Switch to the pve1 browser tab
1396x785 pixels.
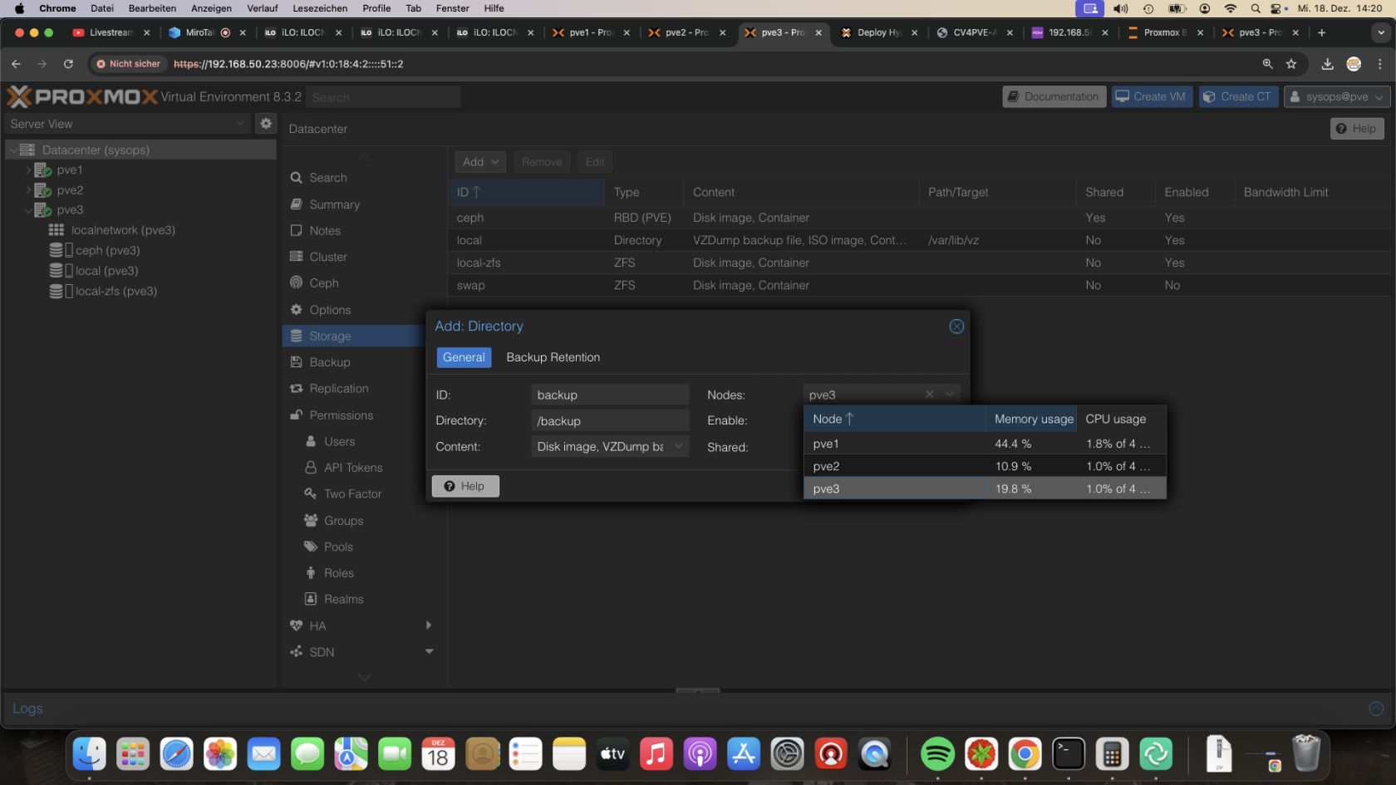pyautogui.click(x=591, y=32)
